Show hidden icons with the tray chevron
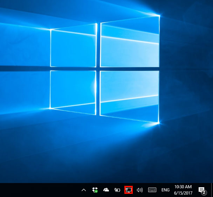The height and width of the screenshot is (197, 213). (x=84, y=190)
